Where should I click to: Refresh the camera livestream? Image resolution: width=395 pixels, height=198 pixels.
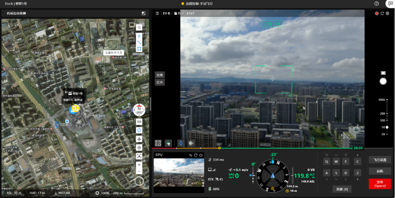click(382, 14)
